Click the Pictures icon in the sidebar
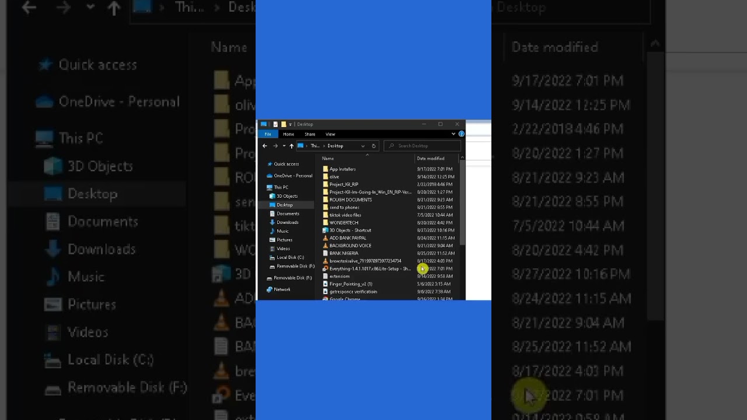 (273, 240)
